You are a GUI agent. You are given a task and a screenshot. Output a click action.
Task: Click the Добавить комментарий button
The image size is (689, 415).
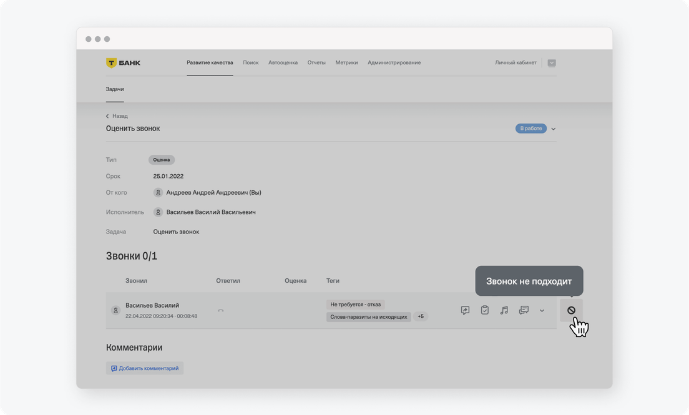tap(145, 368)
